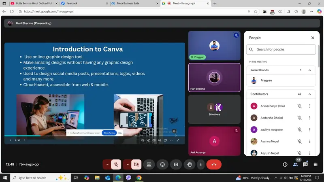Image resolution: width=324 pixels, height=182 pixels.
Task: Click the red leave call button
Action: (214, 165)
